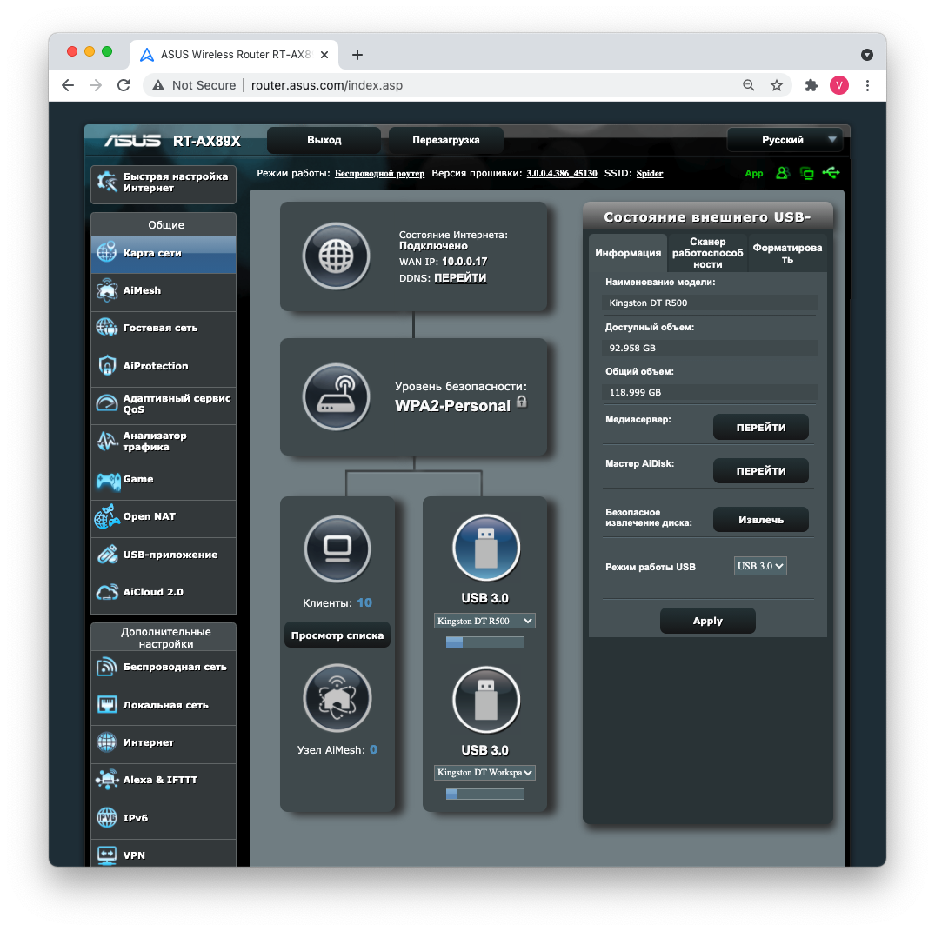935x931 pixels.
Task: Open Интернет settings in sidebar
Action: [164, 743]
